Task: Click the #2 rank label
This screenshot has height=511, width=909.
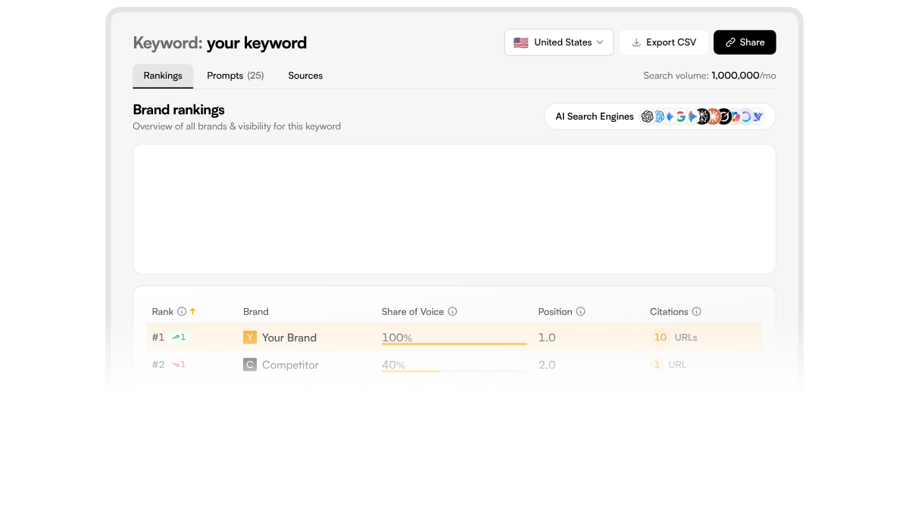Action: pyautogui.click(x=158, y=365)
